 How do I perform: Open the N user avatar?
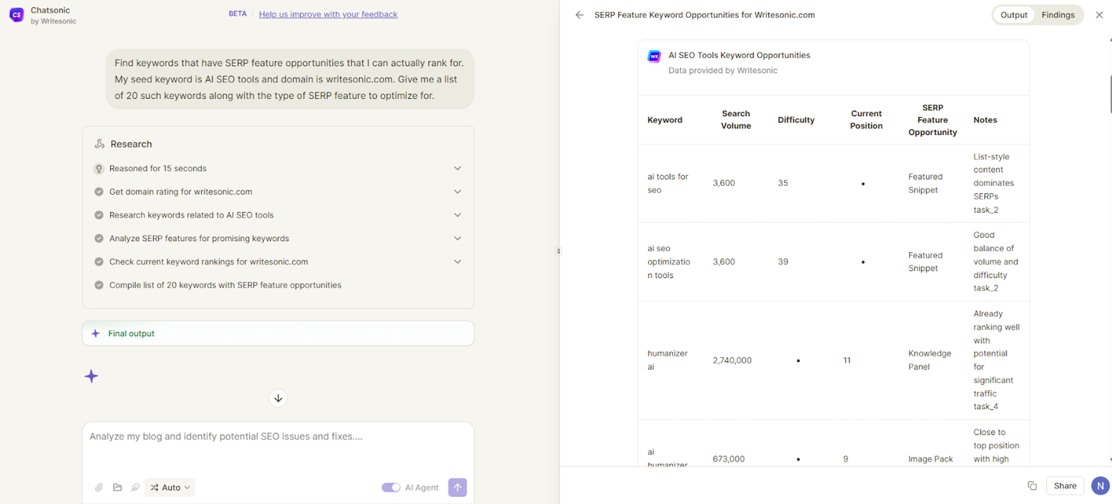(x=1100, y=486)
